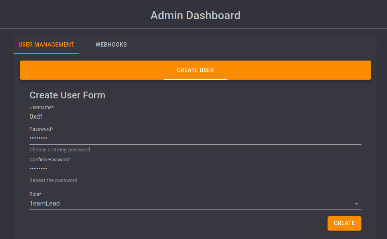
Task: Click the orange underline beneath User Management
Action: point(46,53)
